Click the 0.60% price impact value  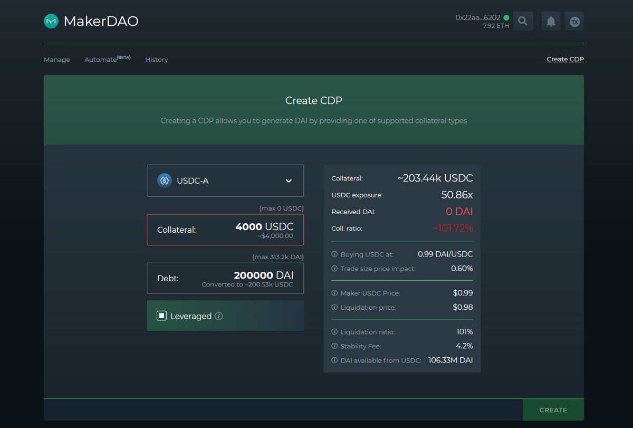(462, 269)
